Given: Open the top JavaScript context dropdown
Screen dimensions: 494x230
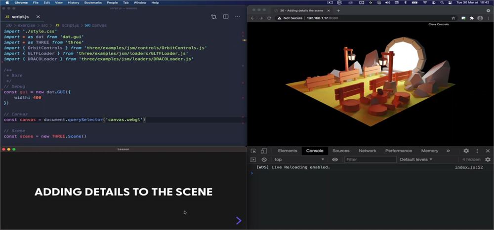Looking at the screenshot, I should coord(299,159).
